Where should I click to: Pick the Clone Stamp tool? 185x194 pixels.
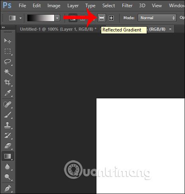click(8, 125)
